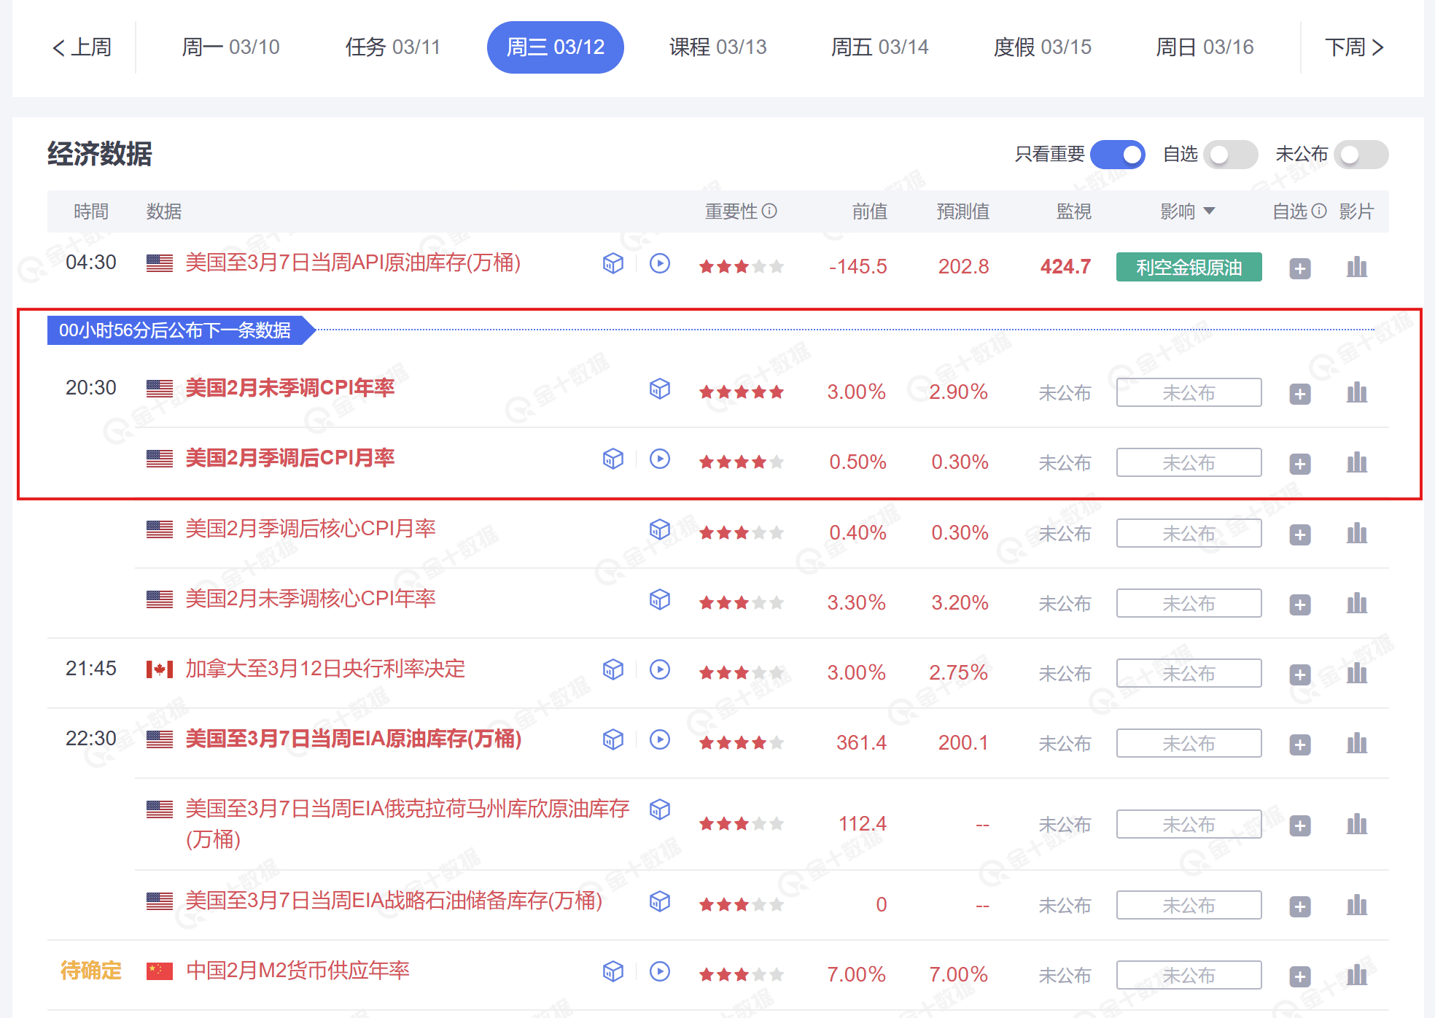The width and height of the screenshot is (1435, 1018).
Task: Go to the following week with 下周
Action: pyautogui.click(x=1353, y=47)
